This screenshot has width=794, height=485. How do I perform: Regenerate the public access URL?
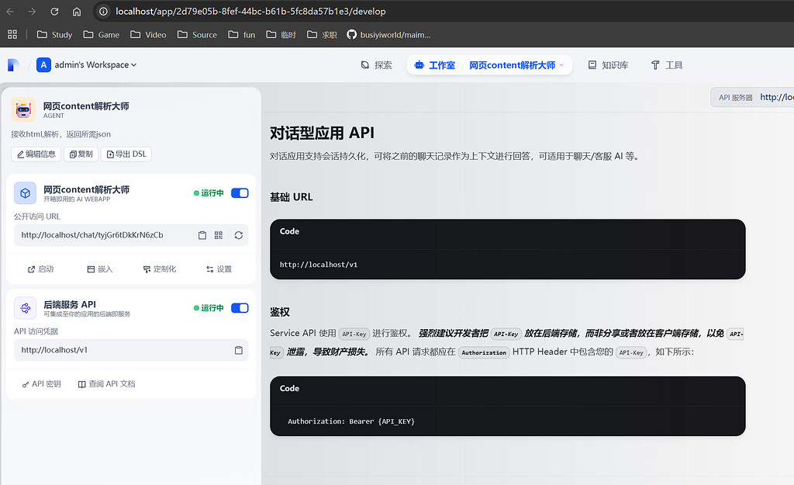tap(239, 235)
